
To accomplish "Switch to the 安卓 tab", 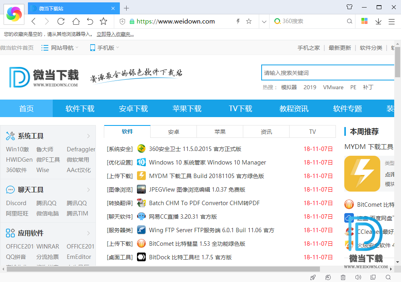I will click(x=174, y=131).
